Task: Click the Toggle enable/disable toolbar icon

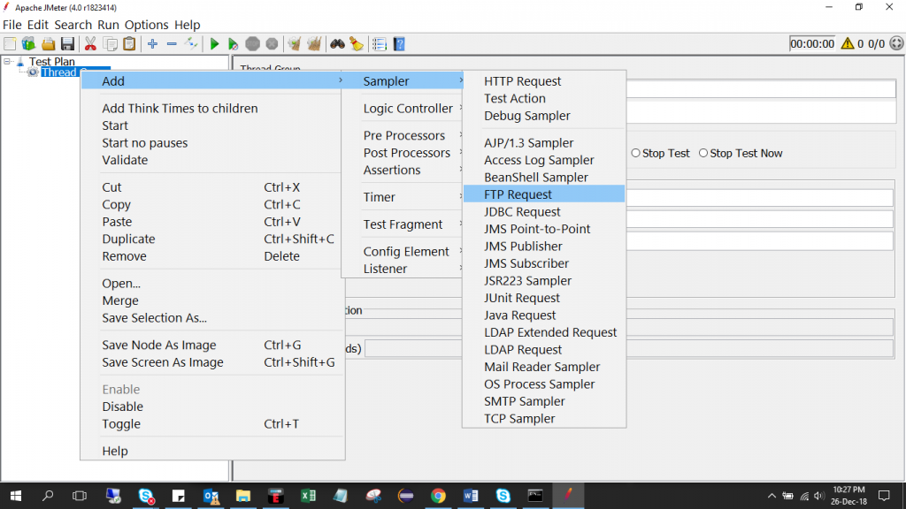Action: pyautogui.click(x=191, y=44)
